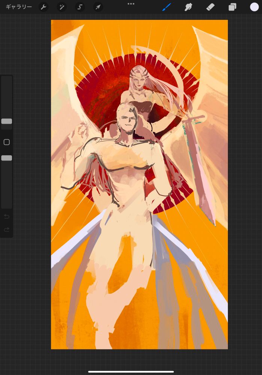
Task: Tap the painting canvas artwork
Action: (139, 184)
